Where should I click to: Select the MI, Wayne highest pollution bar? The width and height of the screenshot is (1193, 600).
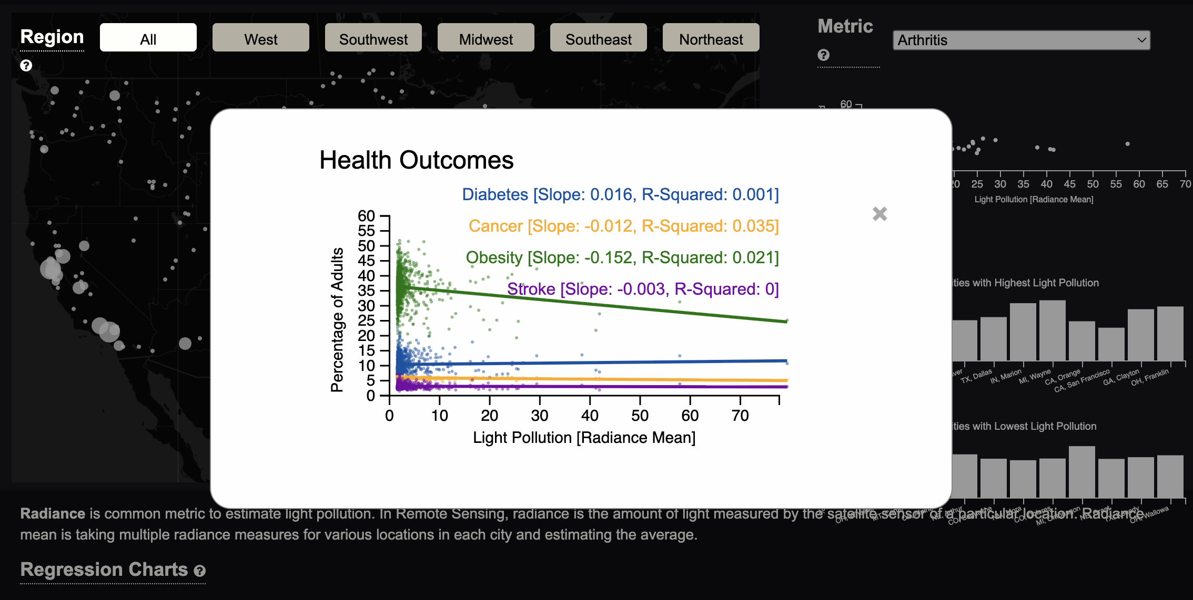pyautogui.click(x=1052, y=331)
